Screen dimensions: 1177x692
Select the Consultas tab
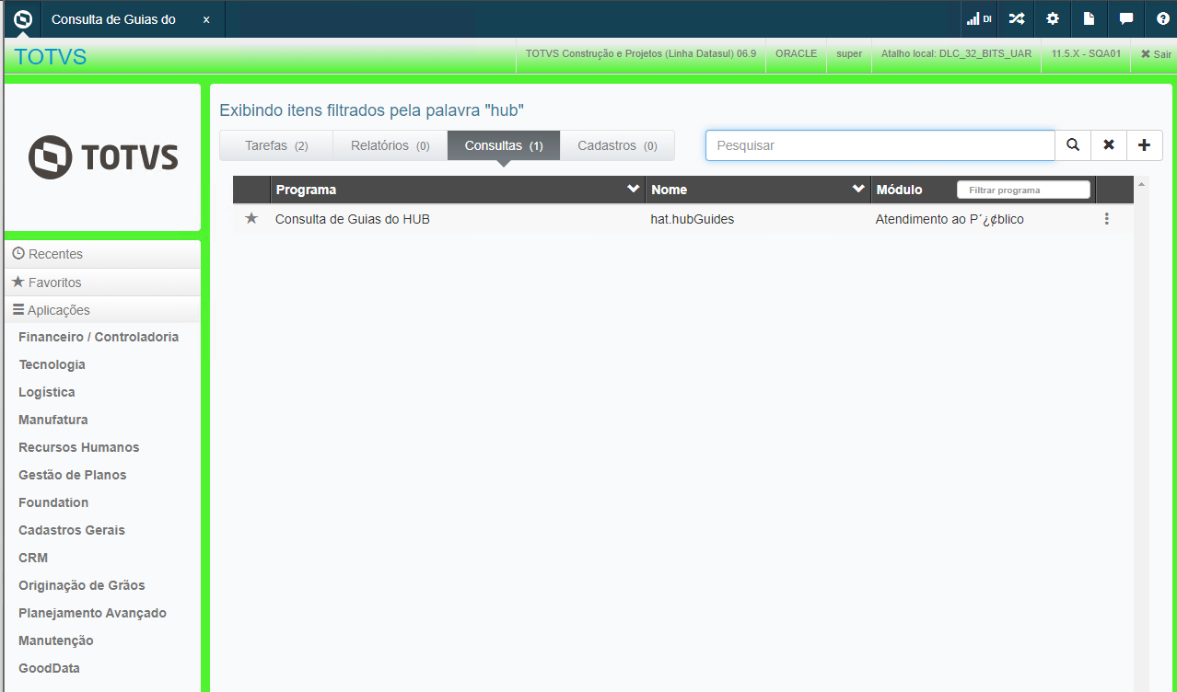[504, 145]
